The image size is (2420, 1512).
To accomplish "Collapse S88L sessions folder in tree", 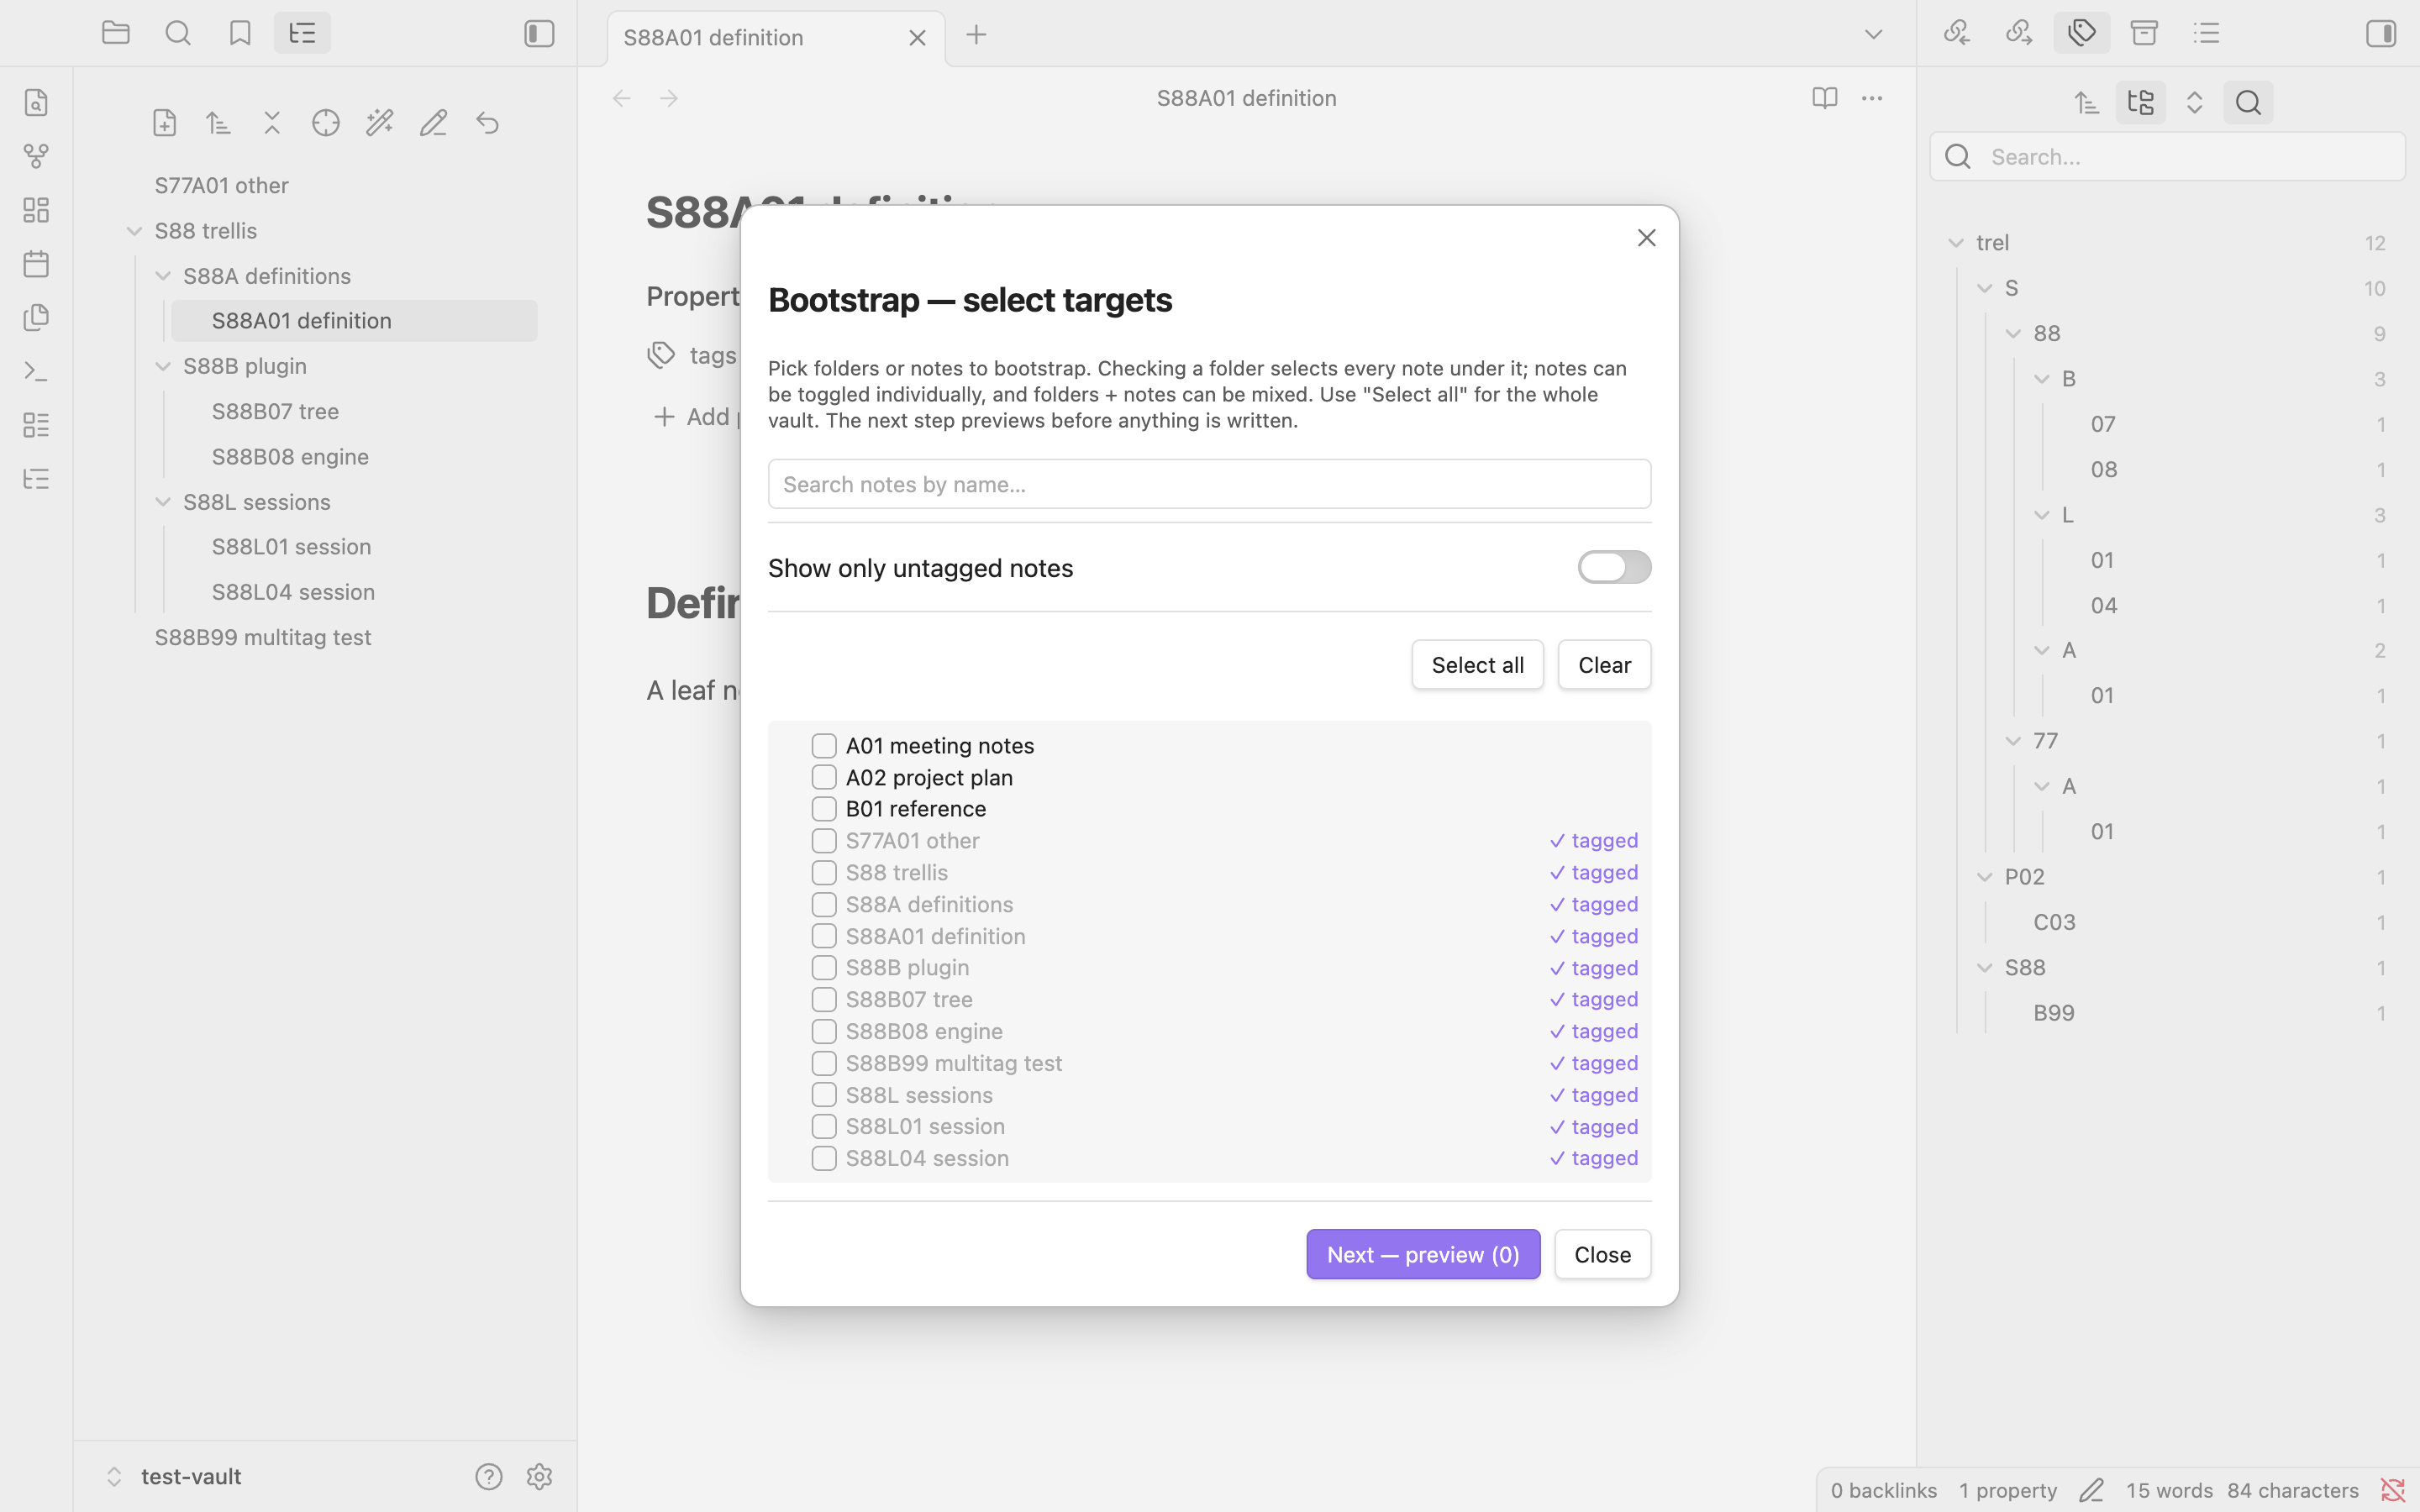I will point(163,502).
